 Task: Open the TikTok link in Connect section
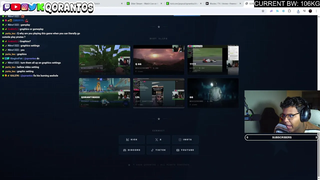pos(158,150)
